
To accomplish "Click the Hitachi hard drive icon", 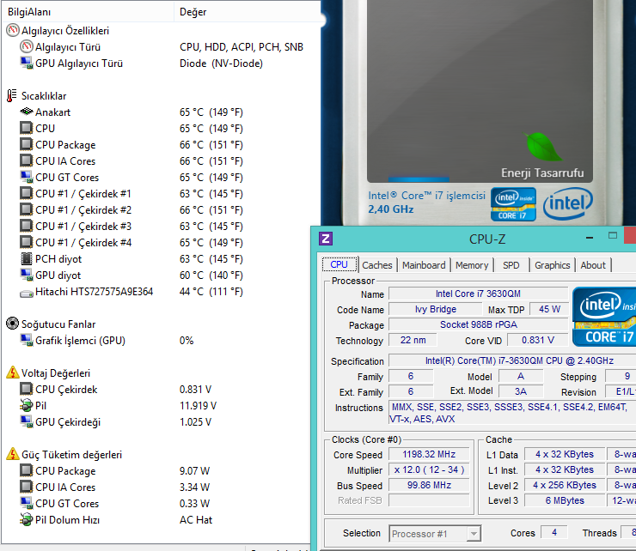I will (x=27, y=293).
